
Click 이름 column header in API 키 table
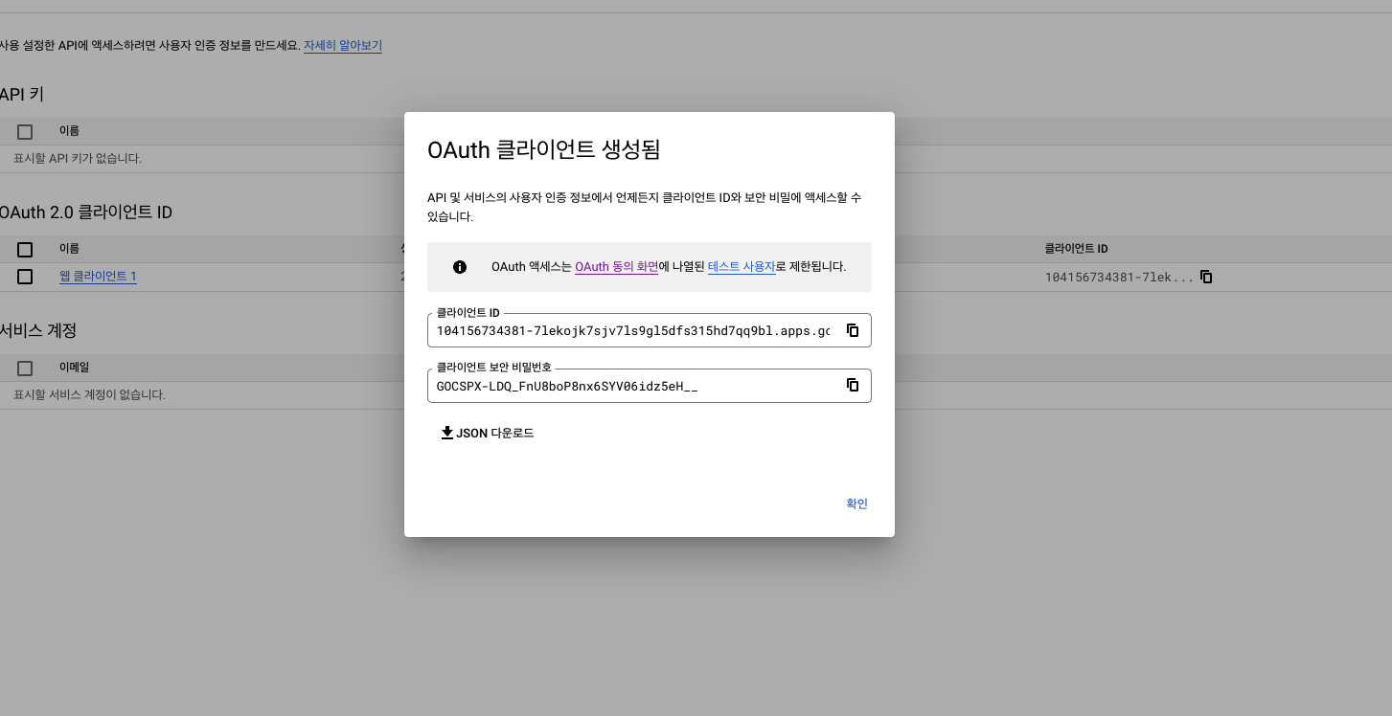(69, 131)
